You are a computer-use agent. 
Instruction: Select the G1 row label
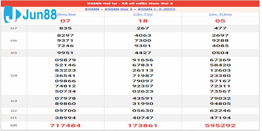14,118
